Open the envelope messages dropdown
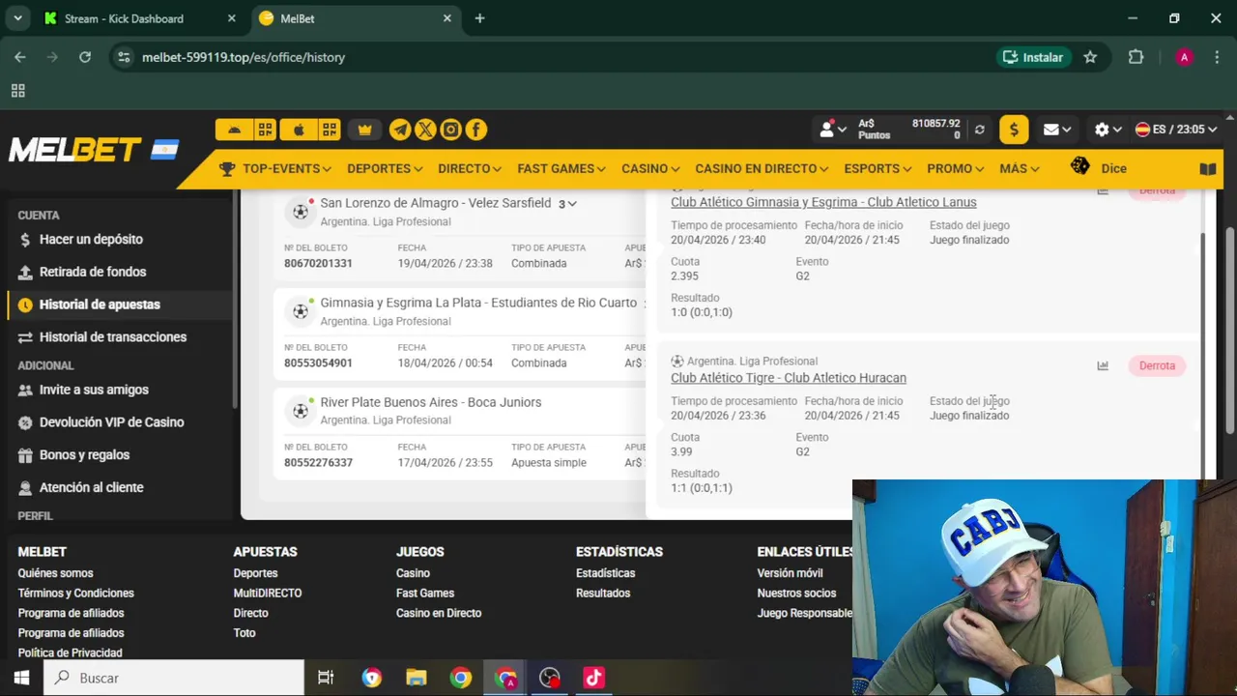 coord(1057,130)
